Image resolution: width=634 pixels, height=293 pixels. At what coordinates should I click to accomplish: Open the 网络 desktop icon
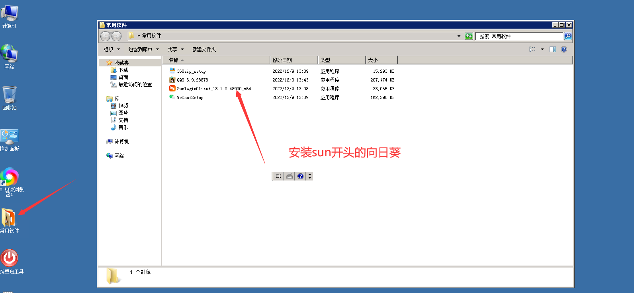[x=9, y=57]
